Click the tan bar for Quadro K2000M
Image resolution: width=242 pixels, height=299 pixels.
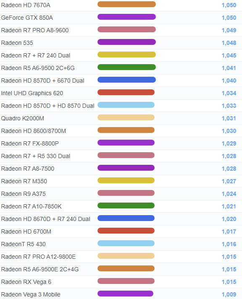click(x=126, y=118)
